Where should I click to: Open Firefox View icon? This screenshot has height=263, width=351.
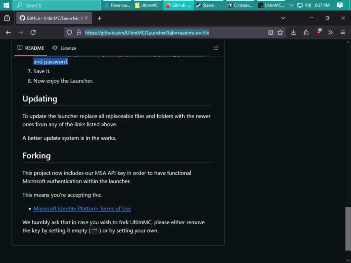(7, 18)
